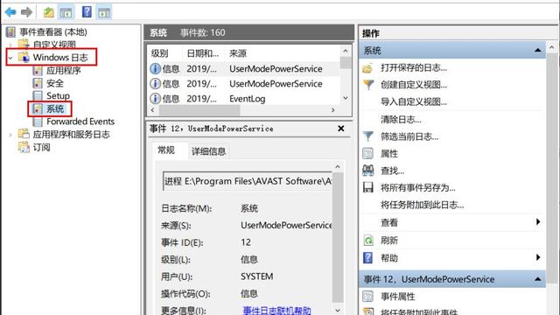The height and width of the screenshot is (315, 560).
Task: Collapse the Windows 日志 tree node
Action: [10, 58]
